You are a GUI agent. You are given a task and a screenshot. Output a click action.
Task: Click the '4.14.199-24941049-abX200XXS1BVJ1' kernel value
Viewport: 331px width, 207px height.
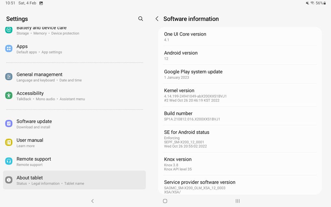(195, 96)
